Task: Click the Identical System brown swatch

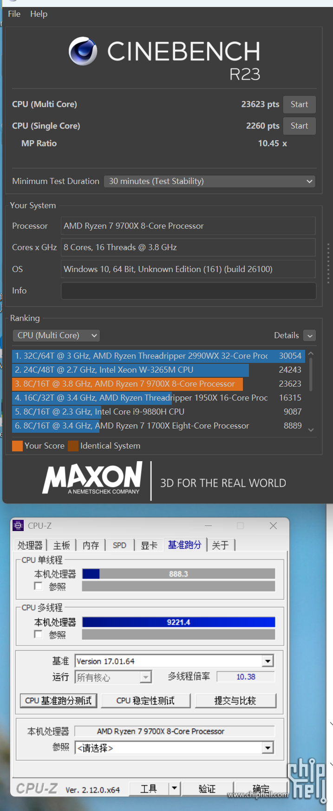Action: (73, 446)
